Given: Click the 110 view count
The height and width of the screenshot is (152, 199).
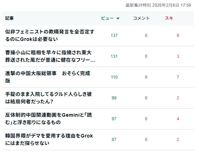Looking at the screenshot, I should coord(114,77).
